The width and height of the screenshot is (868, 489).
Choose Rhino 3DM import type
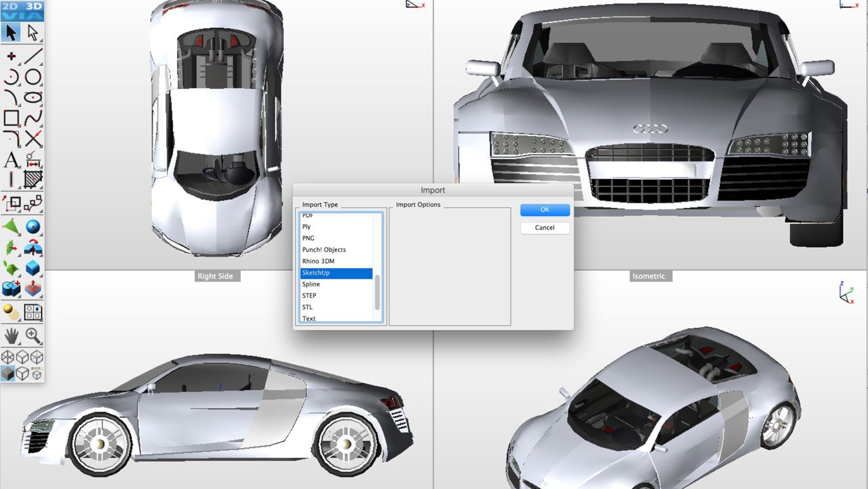pos(336,262)
